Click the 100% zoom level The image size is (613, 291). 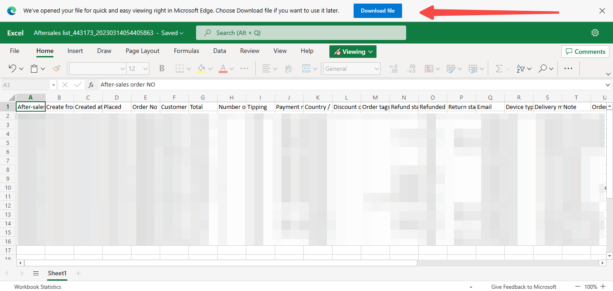tap(591, 287)
